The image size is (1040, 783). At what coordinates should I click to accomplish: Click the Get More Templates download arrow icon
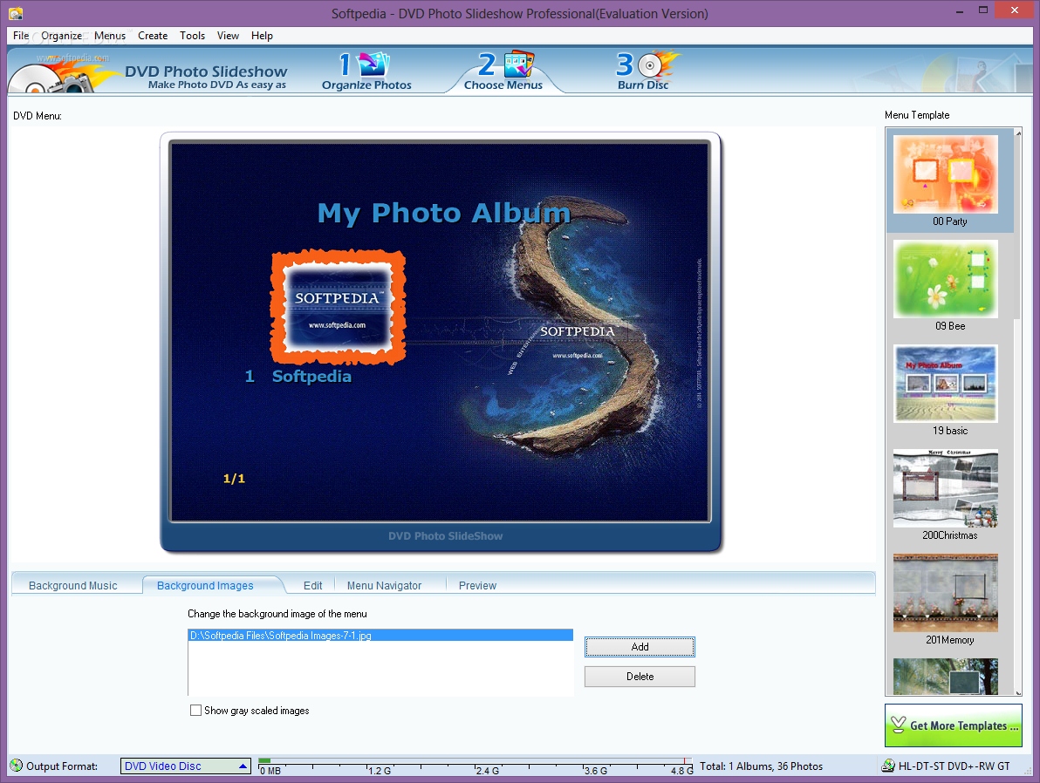pos(898,725)
